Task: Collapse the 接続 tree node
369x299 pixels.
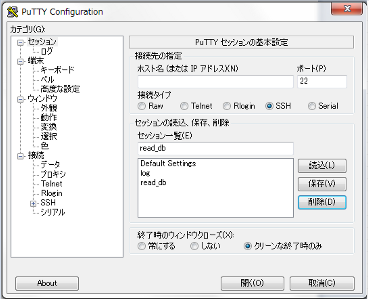Action: tap(20, 156)
